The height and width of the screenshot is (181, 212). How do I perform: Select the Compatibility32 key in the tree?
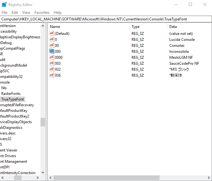(11, 77)
